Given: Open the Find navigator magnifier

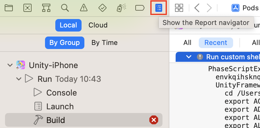Looking at the screenshot, I should pyautogui.click(x=65, y=8).
